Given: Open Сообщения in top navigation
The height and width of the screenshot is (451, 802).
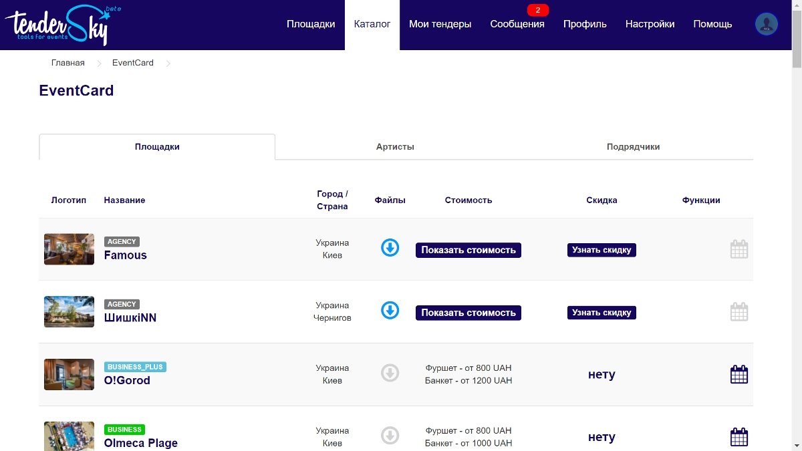Looking at the screenshot, I should (x=517, y=24).
